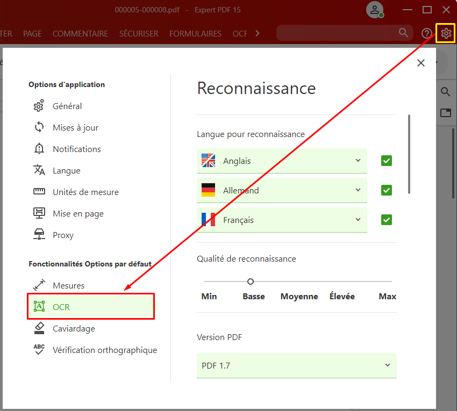Open the help question mark icon
457x411 pixels.
coord(427,33)
